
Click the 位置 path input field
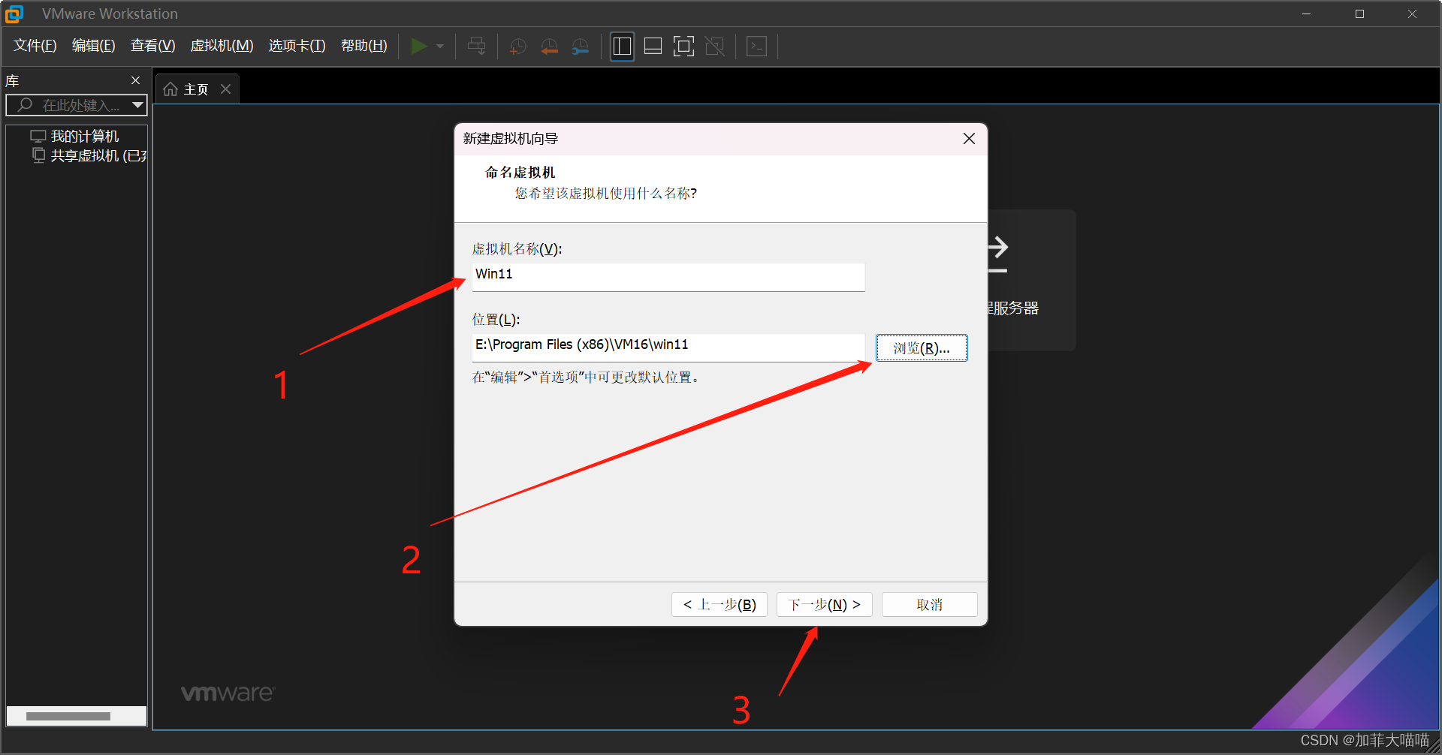(x=668, y=347)
